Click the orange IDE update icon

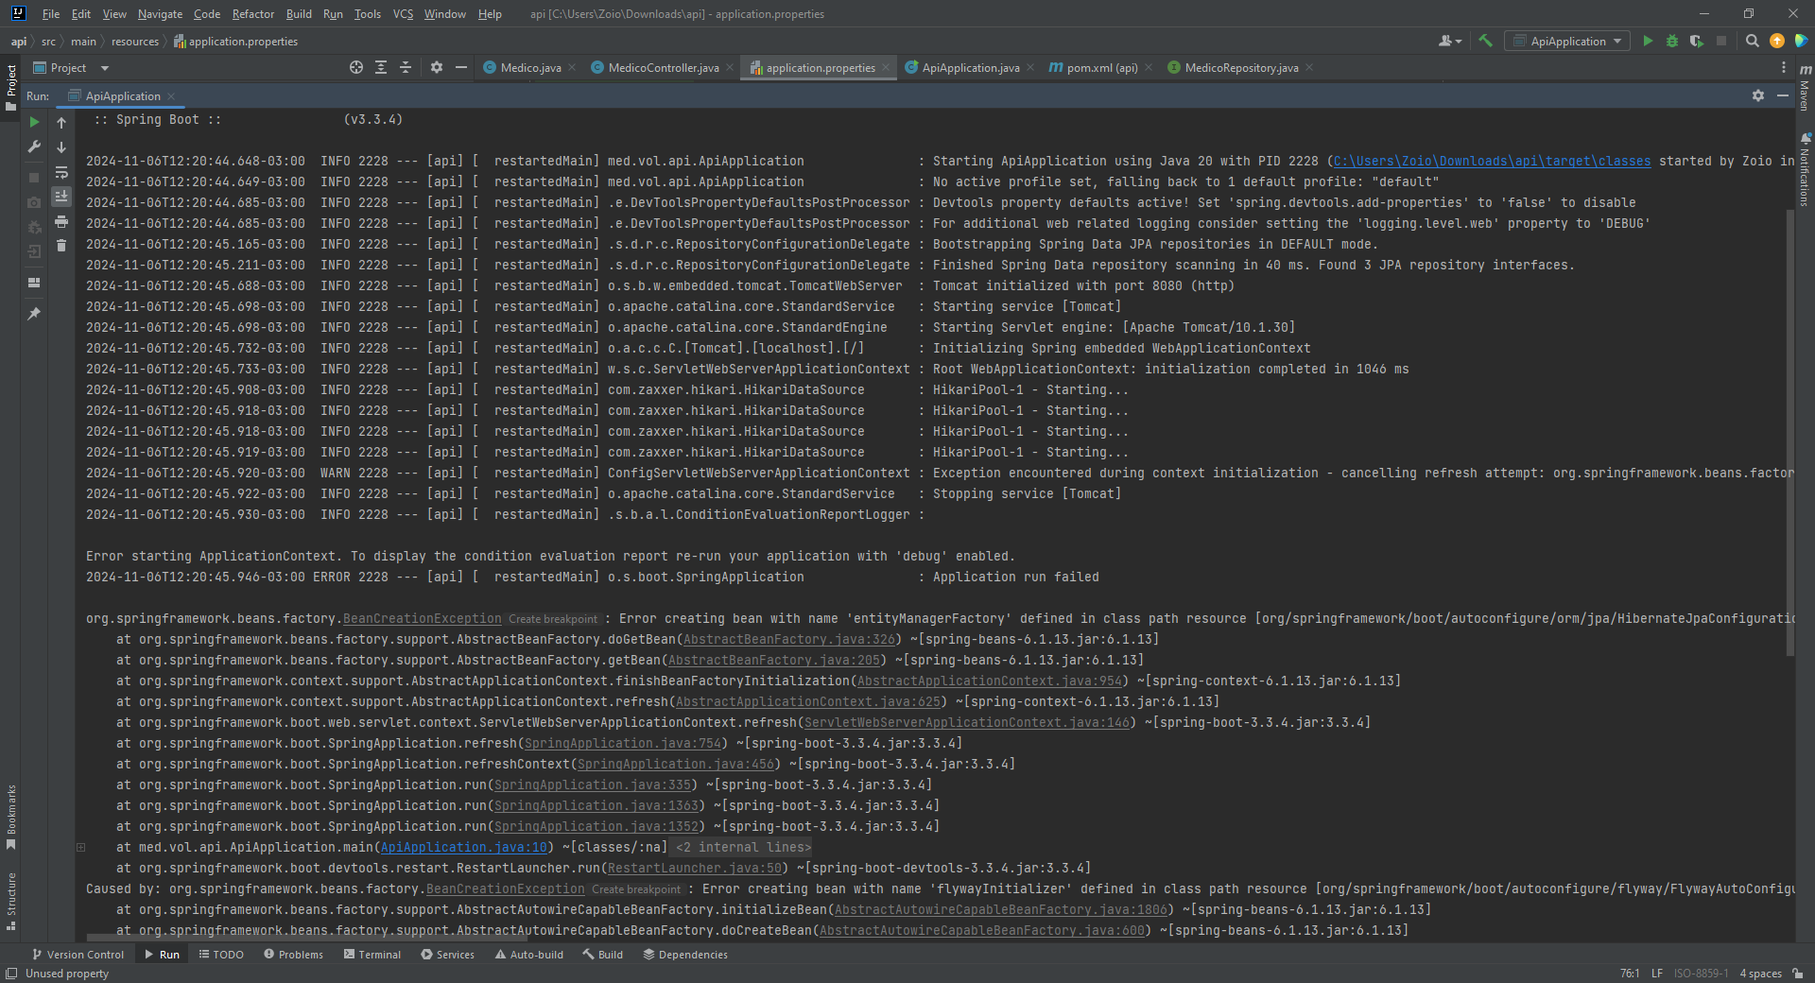click(x=1777, y=41)
